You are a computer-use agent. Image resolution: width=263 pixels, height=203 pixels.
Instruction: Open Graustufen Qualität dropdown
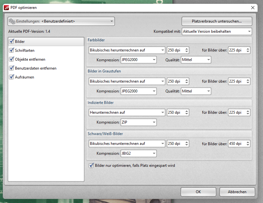(196, 91)
